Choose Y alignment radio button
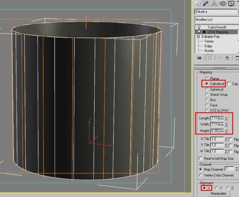239x197 pixels. pyautogui.click(x=217, y=188)
